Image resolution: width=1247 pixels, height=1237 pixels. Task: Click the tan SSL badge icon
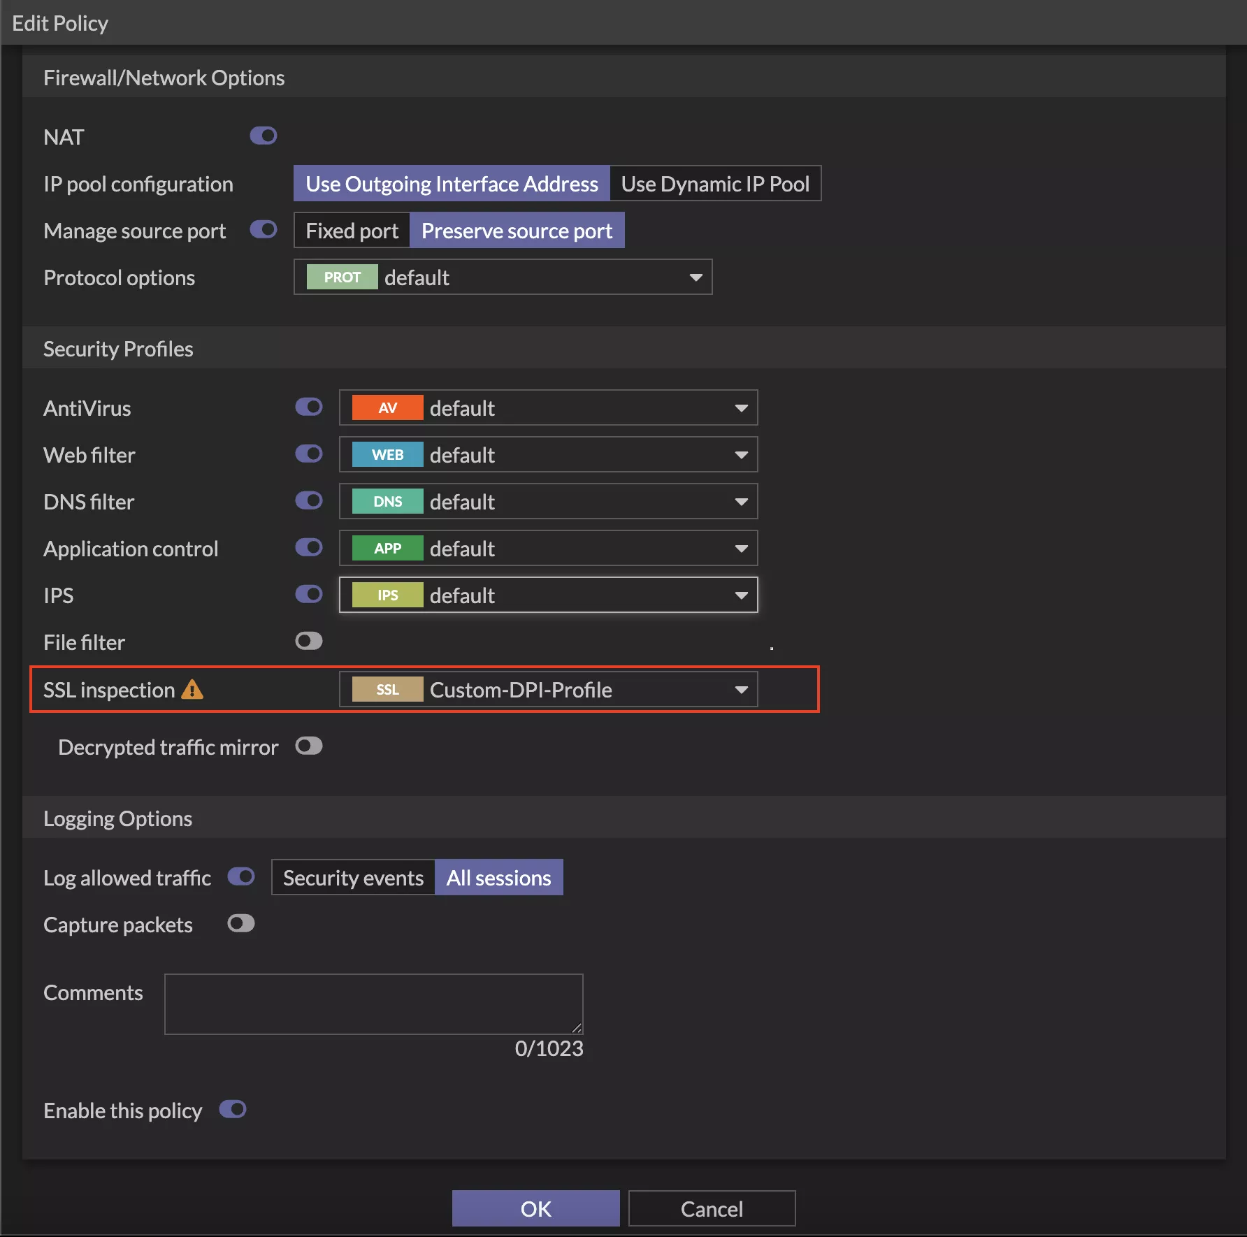(388, 689)
